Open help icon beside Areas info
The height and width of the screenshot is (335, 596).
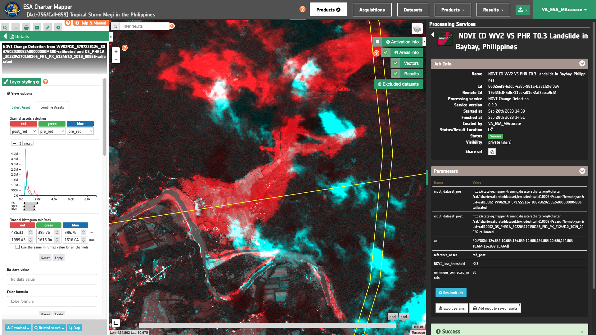(x=376, y=53)
